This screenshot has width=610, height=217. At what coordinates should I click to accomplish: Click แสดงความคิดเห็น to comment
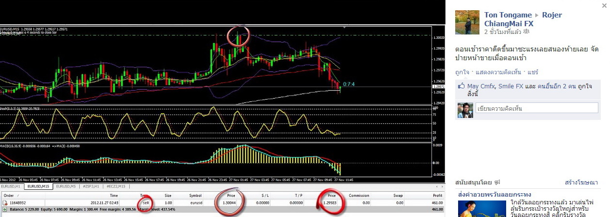[x=498, y=72]
